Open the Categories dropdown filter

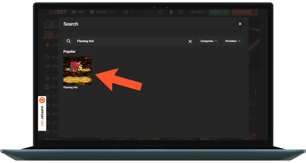click(208, 41)
